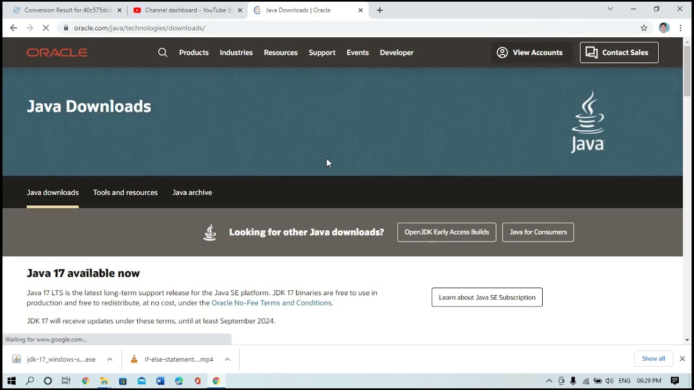Screen dimensions: 694x390
Task: Bookmark this page with the star icon
Action: 644,28
